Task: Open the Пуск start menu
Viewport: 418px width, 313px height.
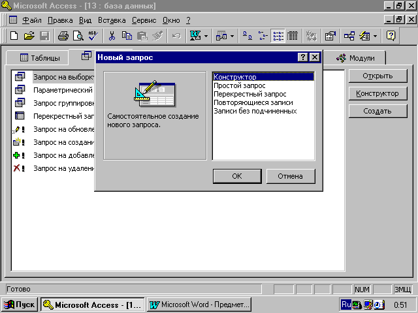Action: coord(20,305)
